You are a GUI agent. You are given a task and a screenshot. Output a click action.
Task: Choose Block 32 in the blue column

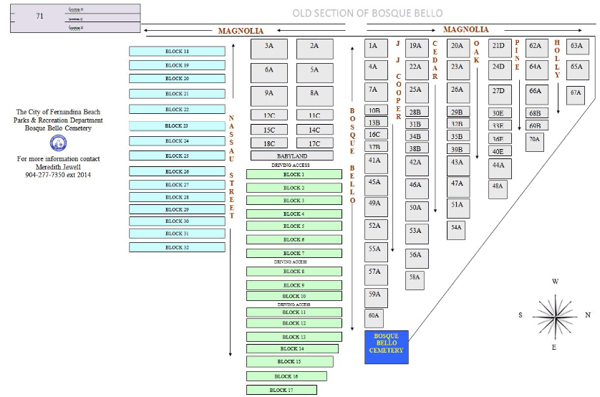(177, 247)
